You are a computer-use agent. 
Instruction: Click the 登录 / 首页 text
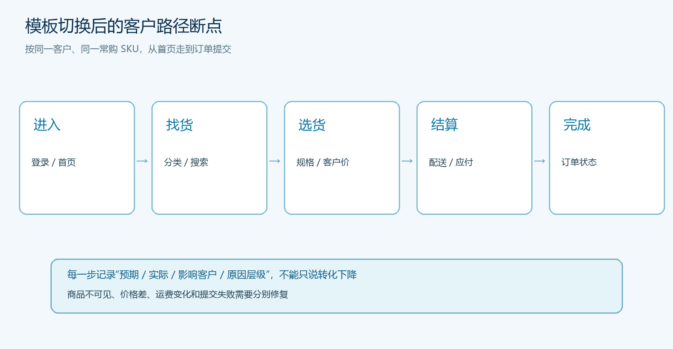[53, 162]
